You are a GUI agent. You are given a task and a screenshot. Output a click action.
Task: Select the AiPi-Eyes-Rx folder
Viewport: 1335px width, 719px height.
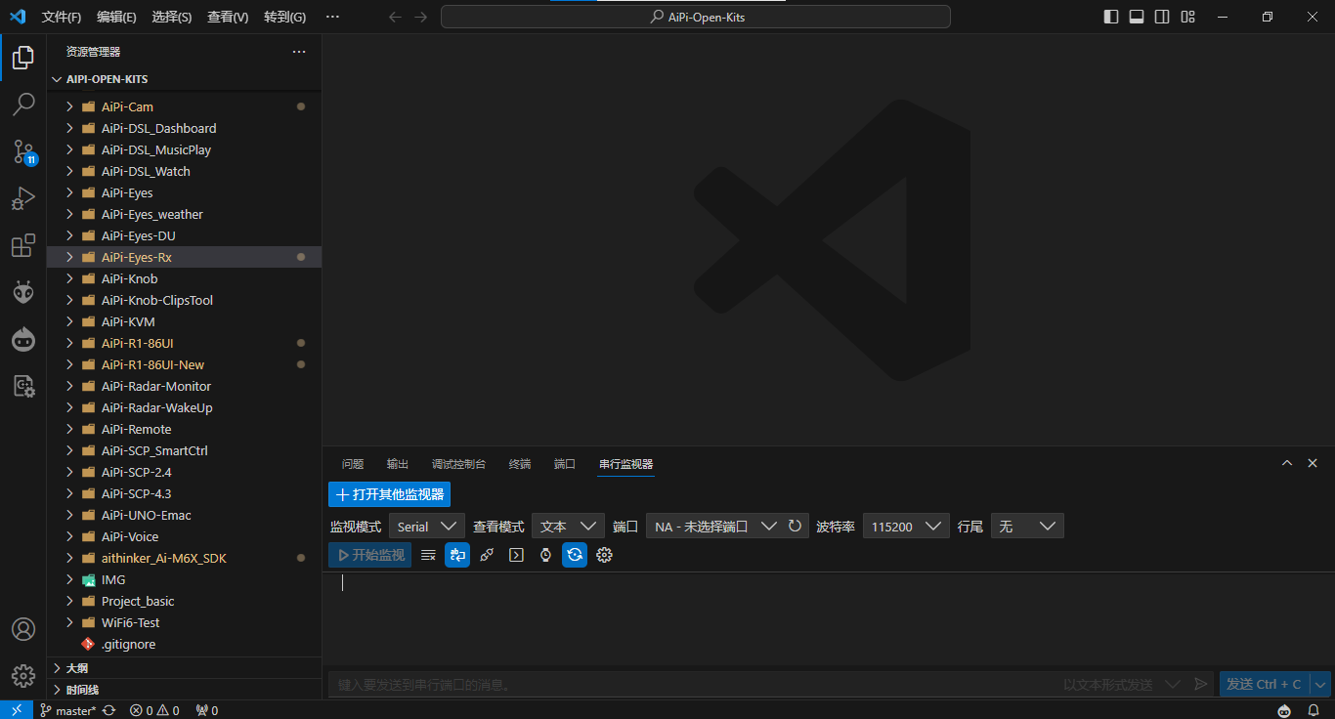[184, 257]
